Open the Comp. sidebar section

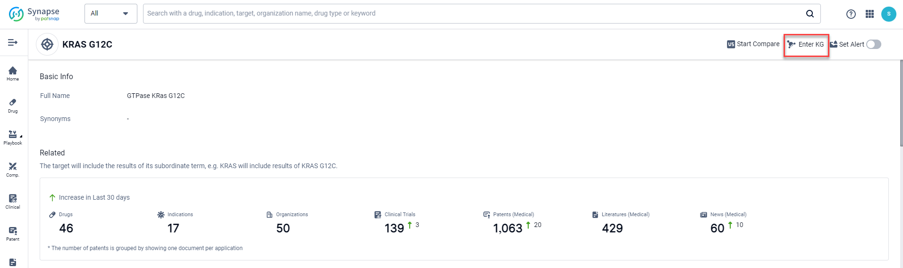13,170
